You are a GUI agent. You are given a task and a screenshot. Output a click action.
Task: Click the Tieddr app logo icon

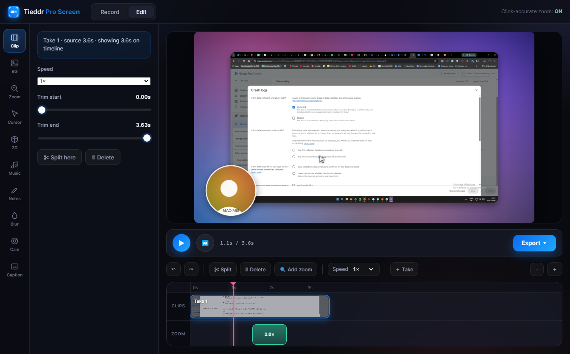(x=14, y=12)
